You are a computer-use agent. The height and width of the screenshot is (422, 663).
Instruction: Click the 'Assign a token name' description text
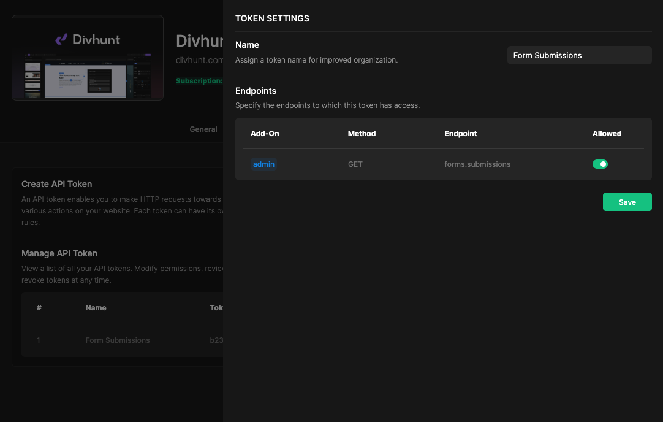(x=317, y=60)
